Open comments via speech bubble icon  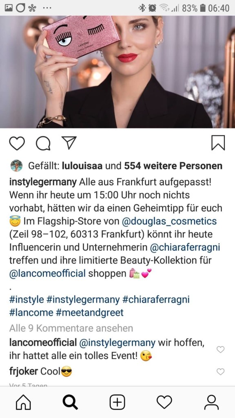[x=43, y=143]
